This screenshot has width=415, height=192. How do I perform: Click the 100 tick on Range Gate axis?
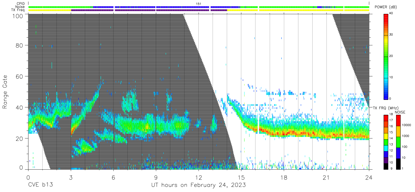(18, 16)
